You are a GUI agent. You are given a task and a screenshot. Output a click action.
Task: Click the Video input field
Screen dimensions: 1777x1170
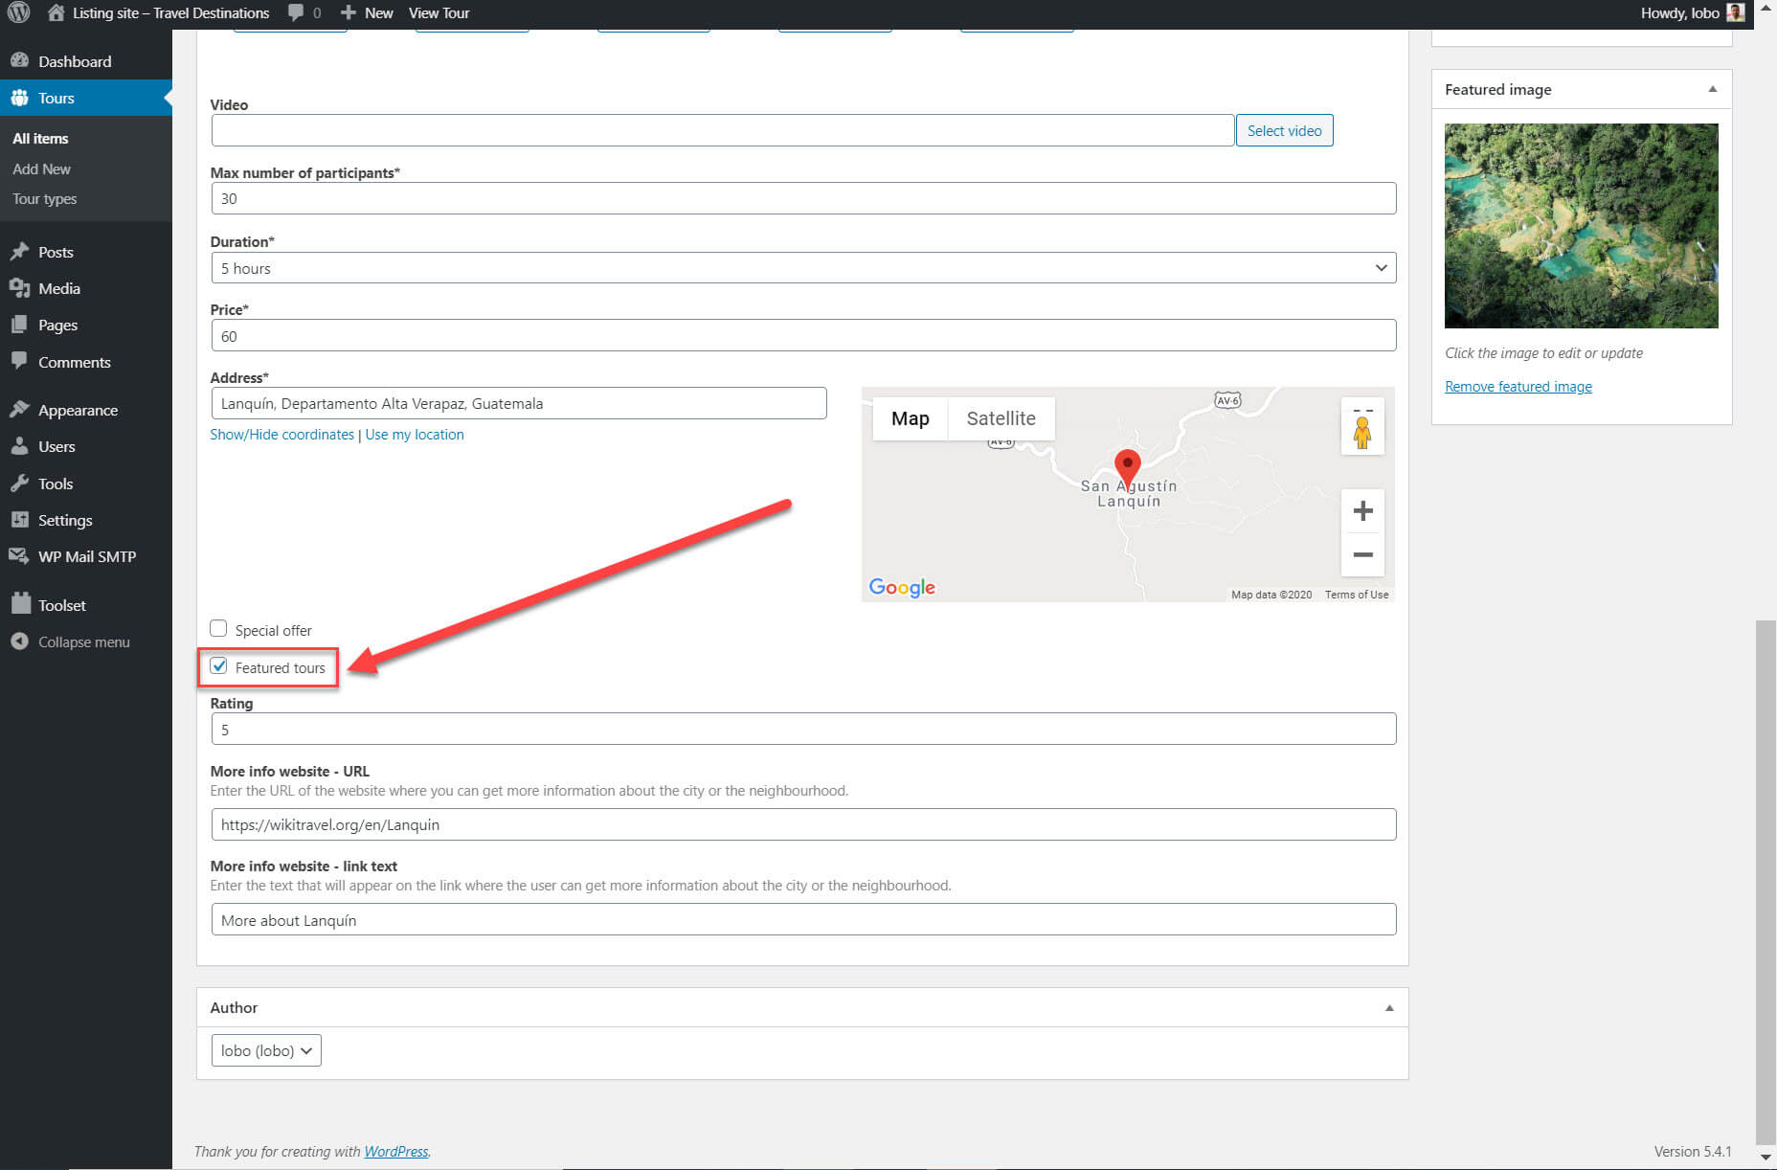click(x=722, y=130)
